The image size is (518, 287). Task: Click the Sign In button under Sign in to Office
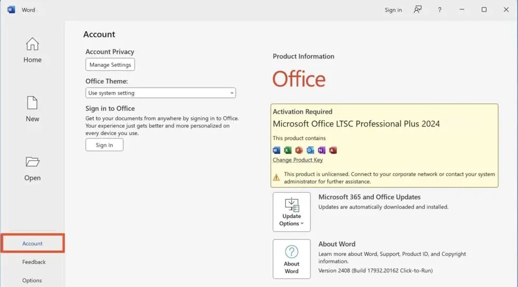[105, 145]
